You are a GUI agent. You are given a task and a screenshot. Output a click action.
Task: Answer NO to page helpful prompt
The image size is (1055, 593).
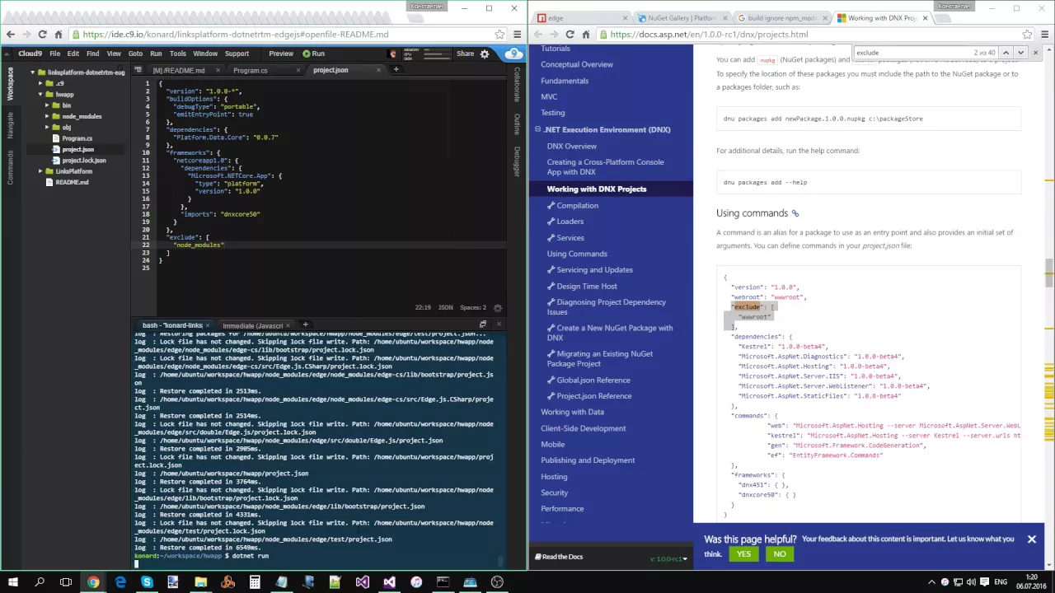click(x=779, y=554)
